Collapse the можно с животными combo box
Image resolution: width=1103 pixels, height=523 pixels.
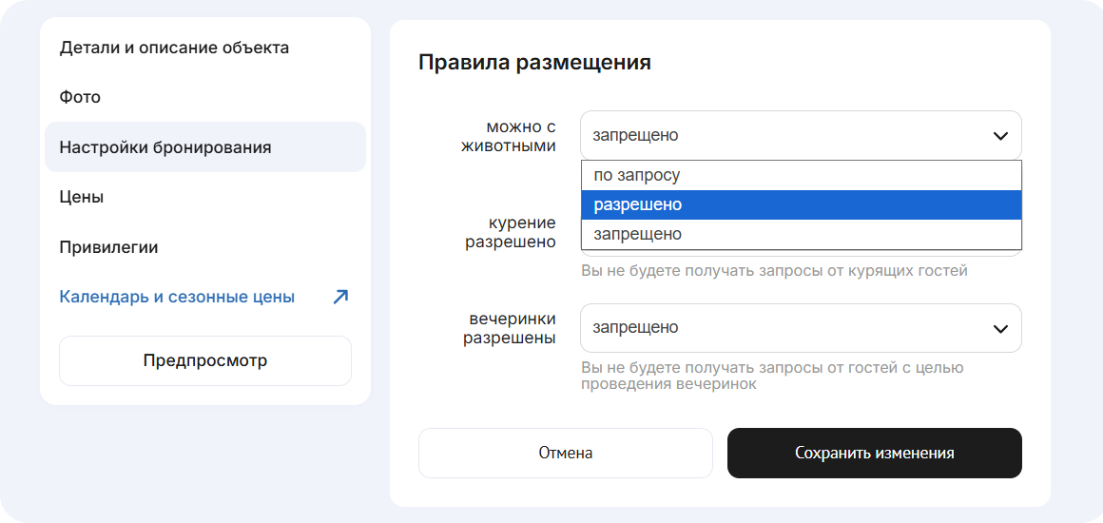(789, 136)
